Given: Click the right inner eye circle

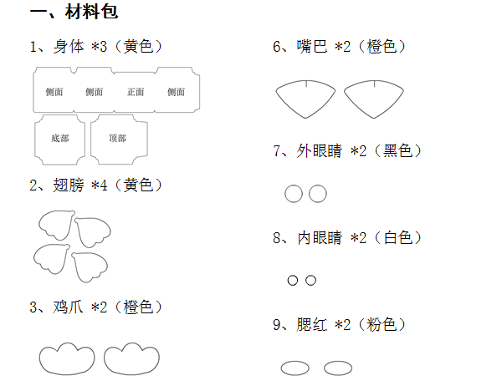Looking at the screenshot, I should [311, 281].
